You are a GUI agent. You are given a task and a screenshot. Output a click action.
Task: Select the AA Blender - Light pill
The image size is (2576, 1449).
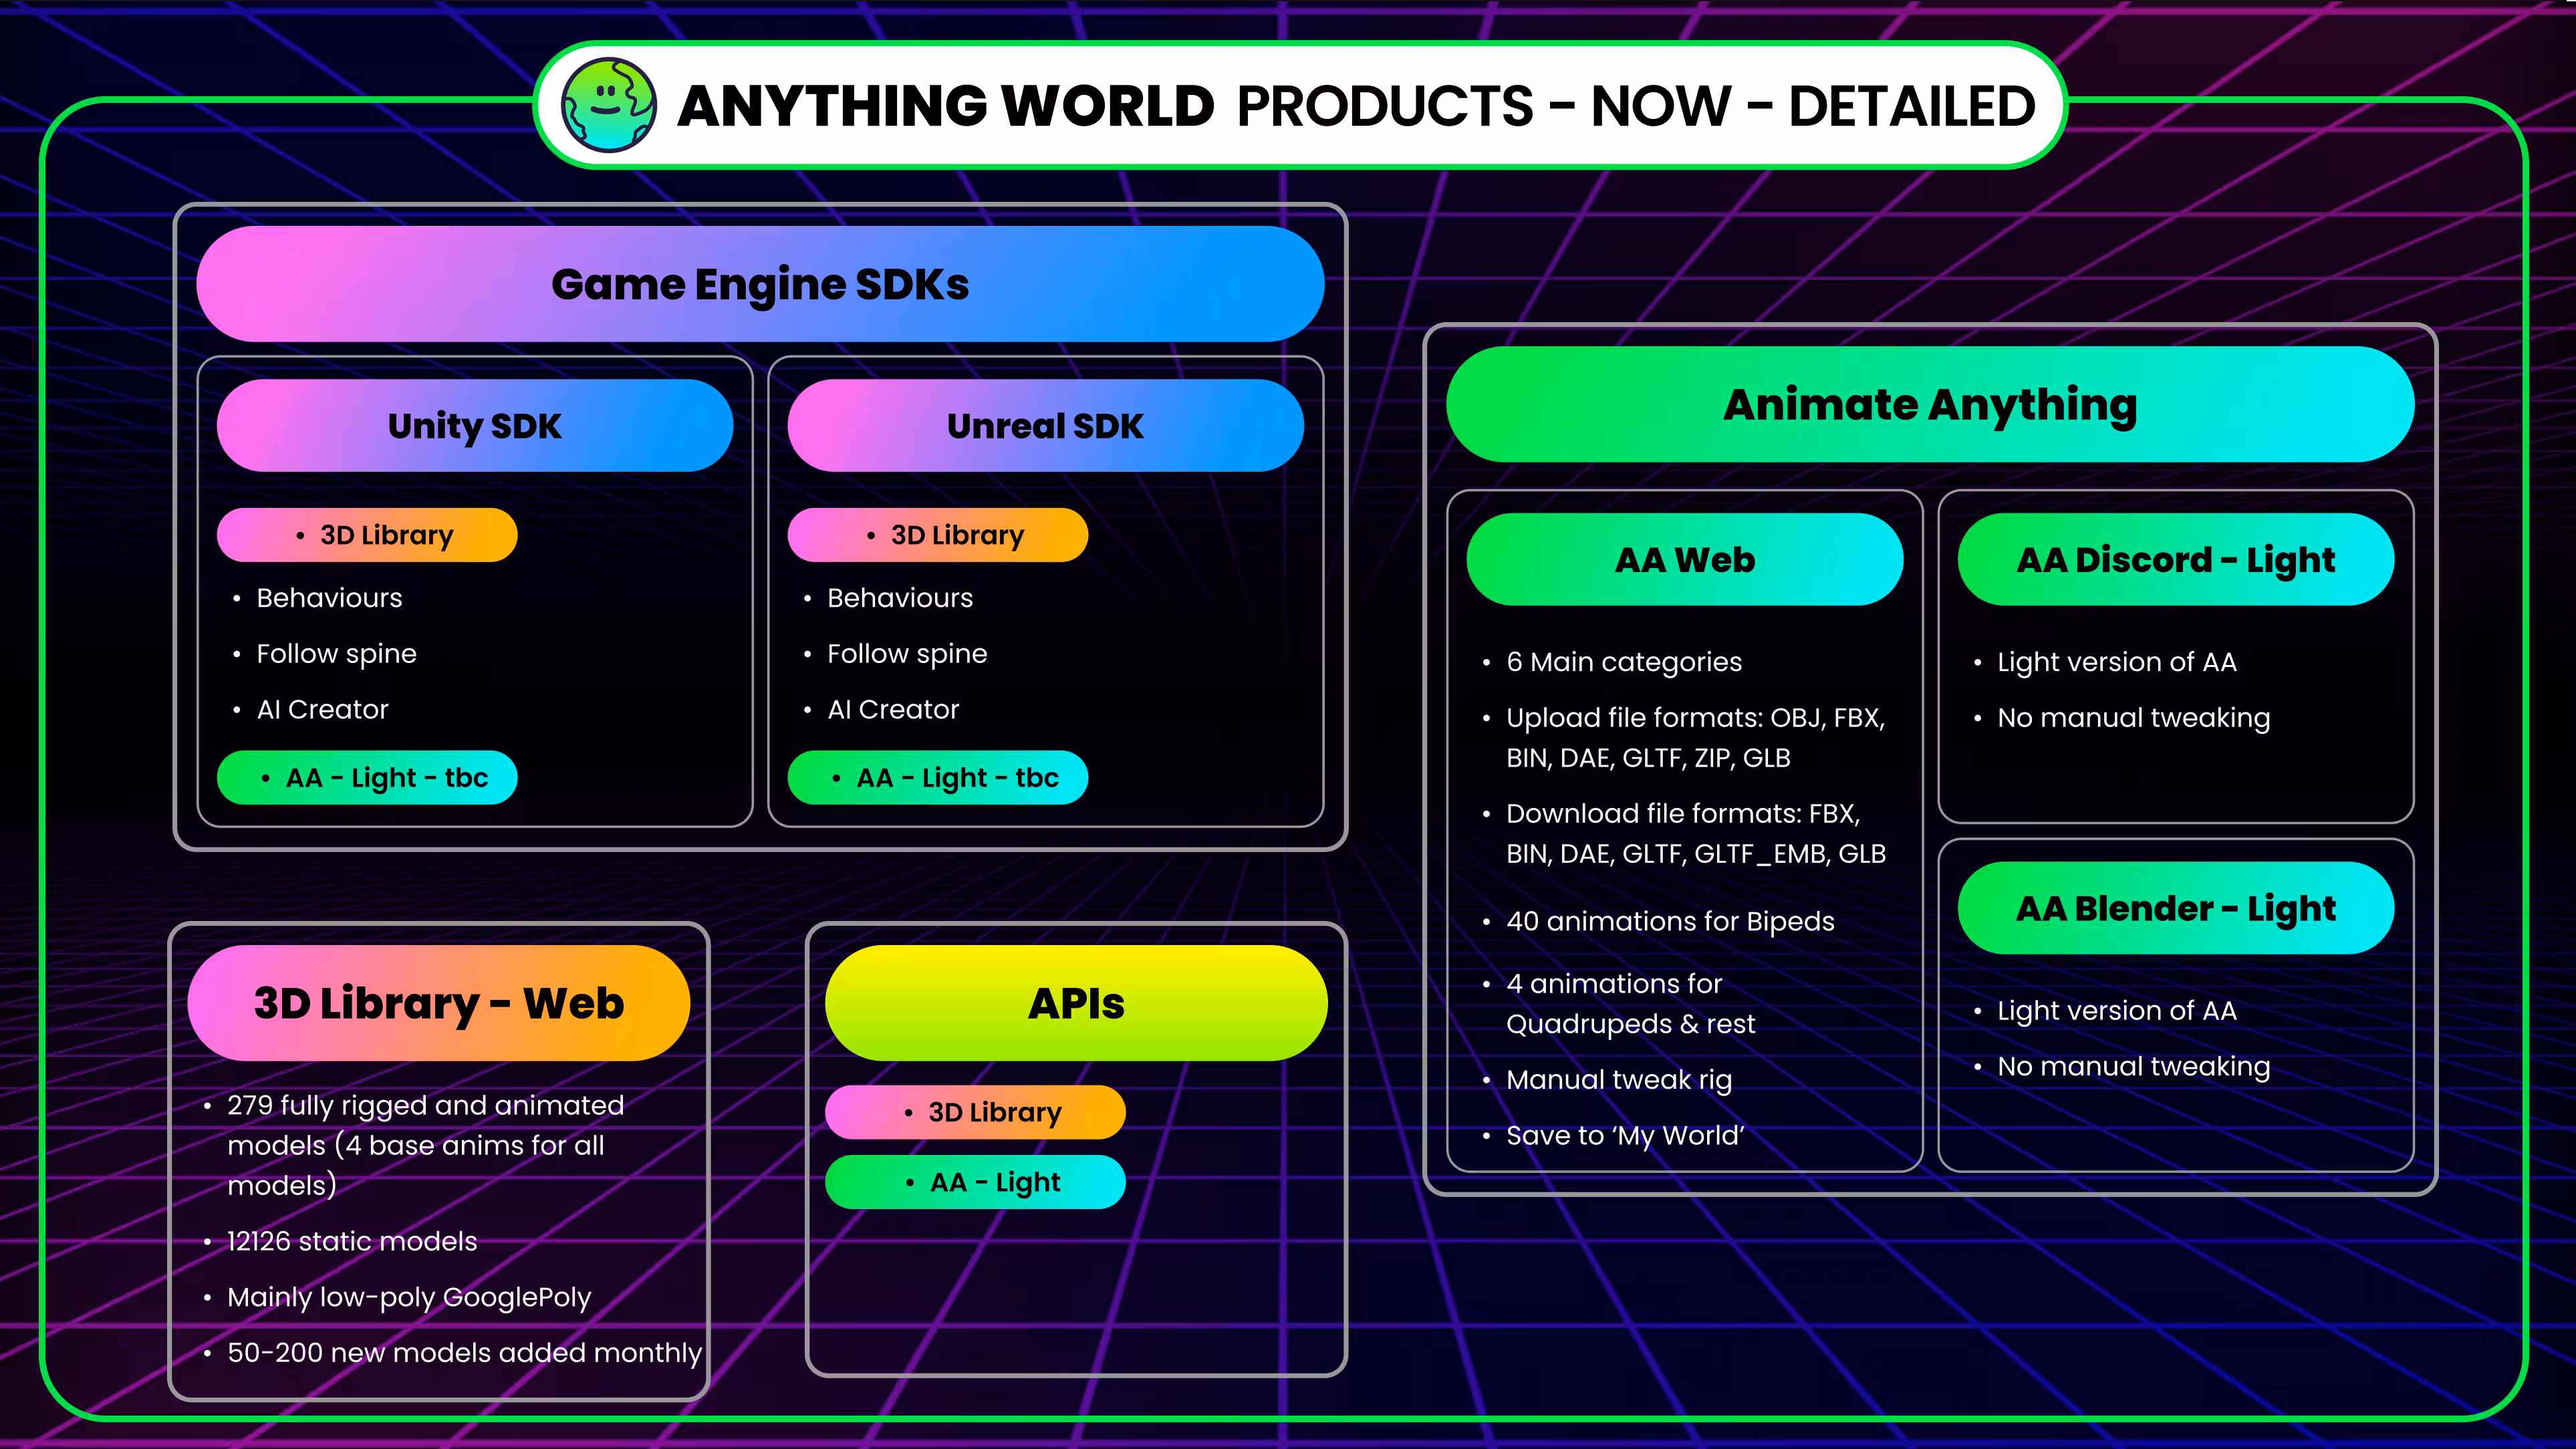(x=2176, y=908)
